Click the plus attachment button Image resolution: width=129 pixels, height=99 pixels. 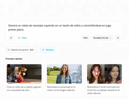11,38
